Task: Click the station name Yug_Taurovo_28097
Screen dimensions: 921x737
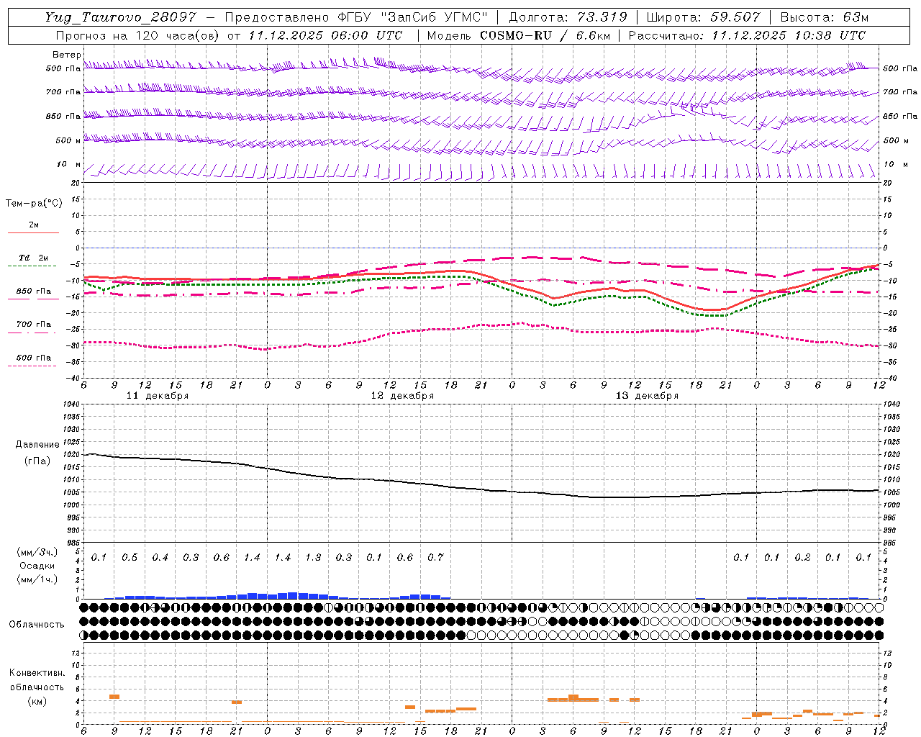Action: tap(120, 17)
